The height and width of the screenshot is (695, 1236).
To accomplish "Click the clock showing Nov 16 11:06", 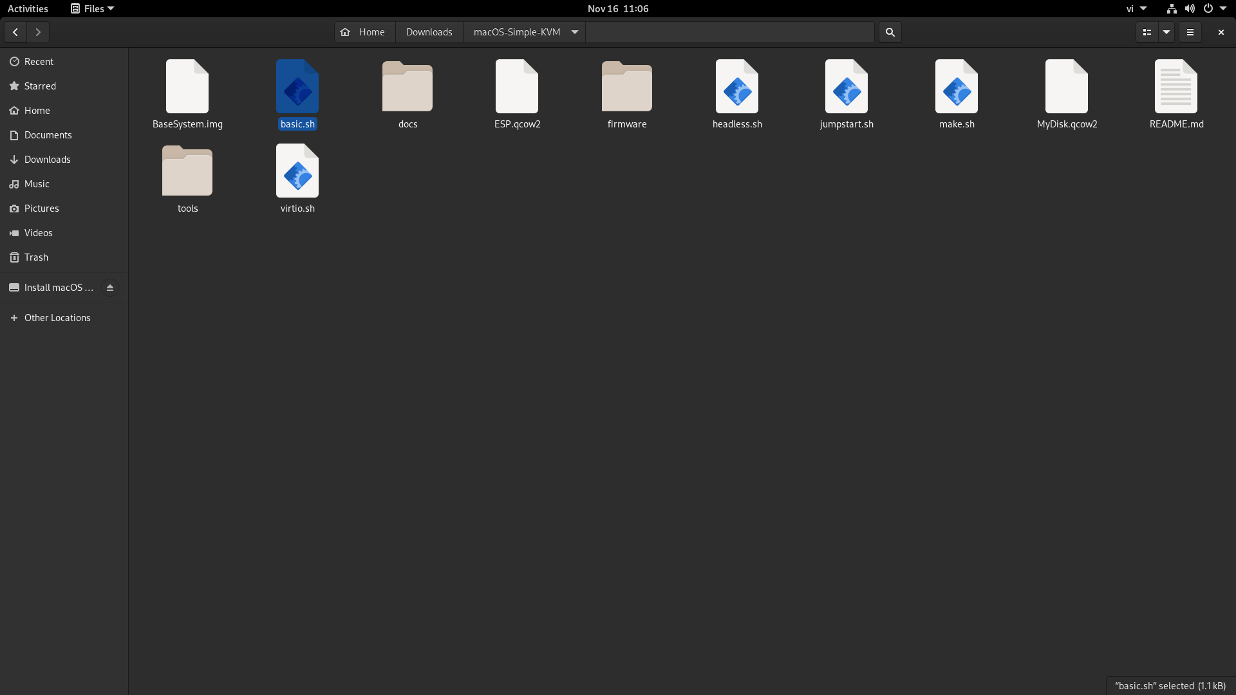I will [x=617, y=8].
